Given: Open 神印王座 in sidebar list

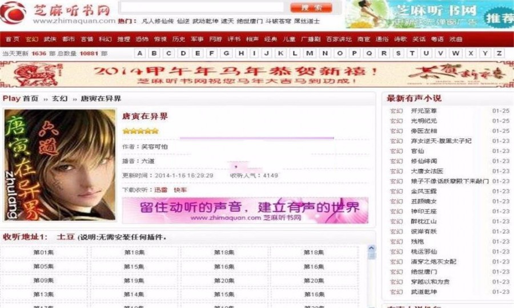Looking at the screenshot, I should click(x=424, y=212).
